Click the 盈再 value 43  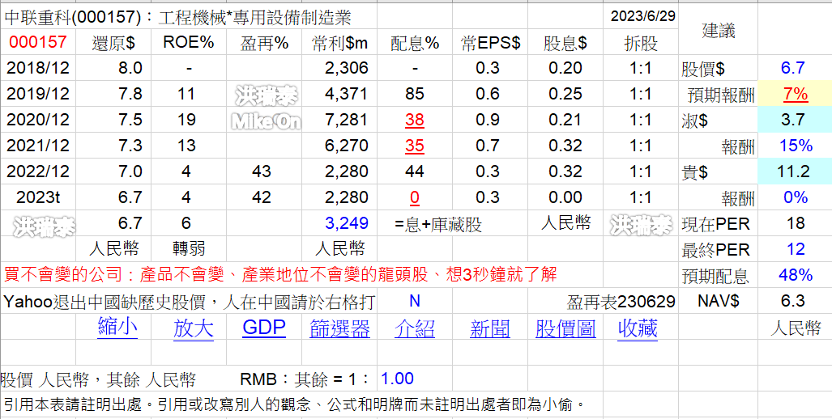pos(262,171)
